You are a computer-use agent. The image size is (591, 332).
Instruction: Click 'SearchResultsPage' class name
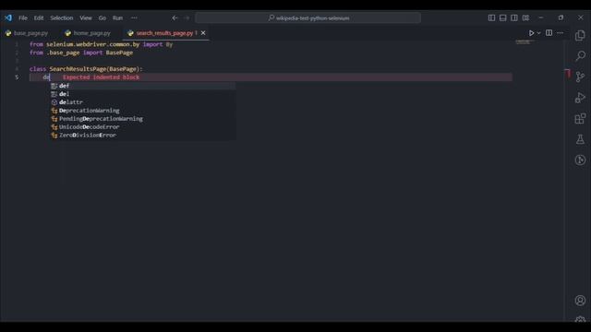(78, 69)
